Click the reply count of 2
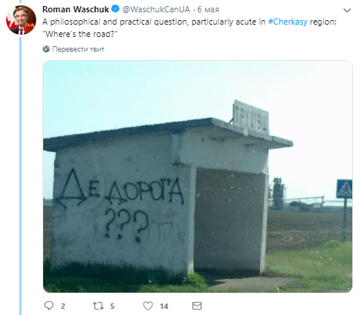This screenshot has width=360, height=315. pyautogui.click(x=63, y=306)
